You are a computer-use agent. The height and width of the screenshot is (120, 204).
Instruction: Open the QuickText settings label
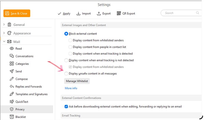point(22,102)
